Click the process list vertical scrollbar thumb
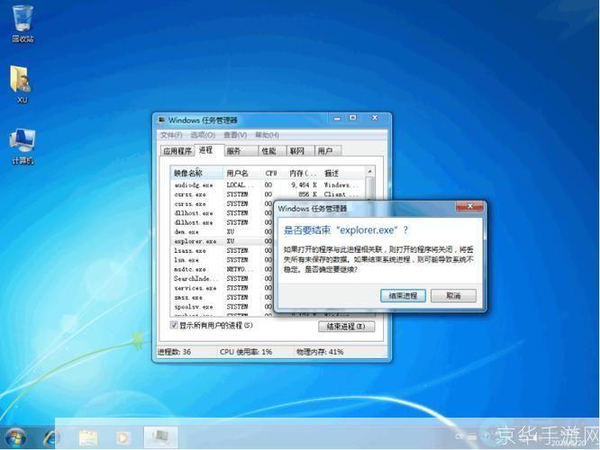Screen dimensions: 600x450 click(369, 188)
